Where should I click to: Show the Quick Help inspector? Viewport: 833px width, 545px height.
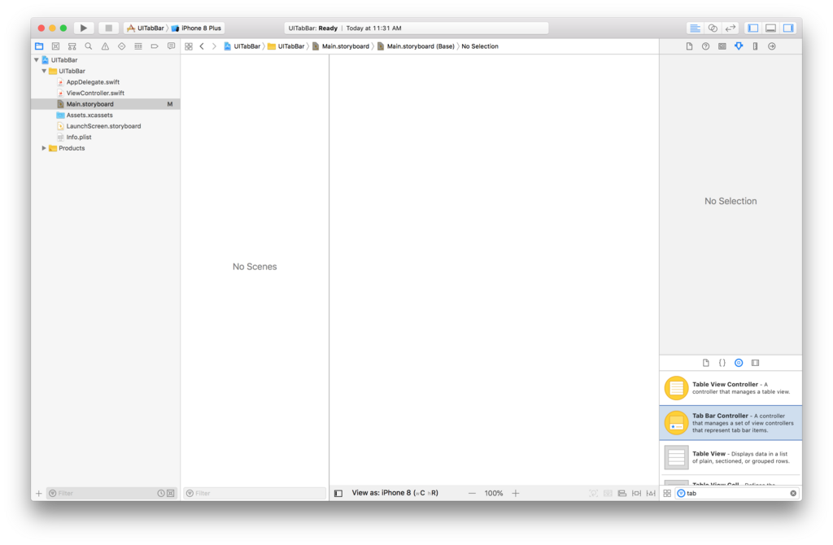click(x=705, y=46)
